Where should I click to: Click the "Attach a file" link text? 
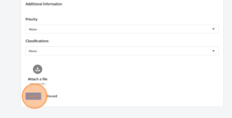pyautogui.click(x=38, y=79)
